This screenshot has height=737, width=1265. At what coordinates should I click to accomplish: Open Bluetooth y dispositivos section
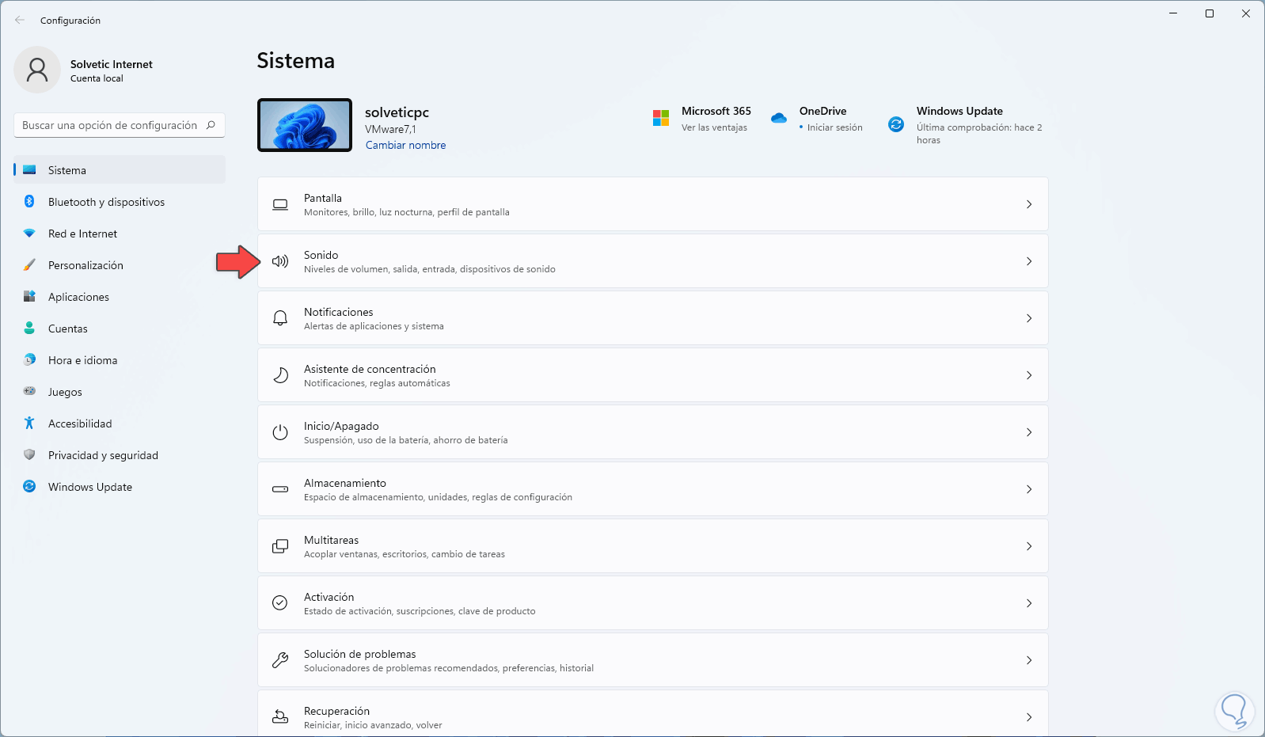pyautogui.click(x=106, y=202)
